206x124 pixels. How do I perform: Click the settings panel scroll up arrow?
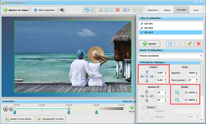[202, 61]
